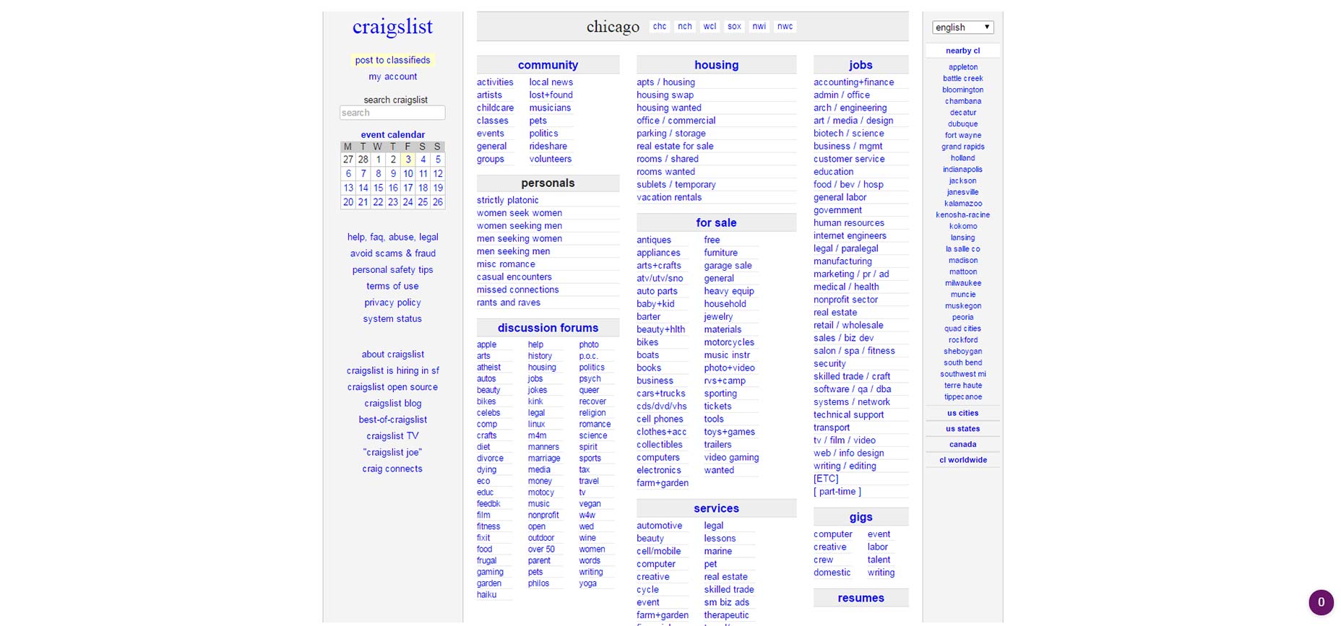Open video gaming for sale
The width and height of the screenshot is (1341, 626).
[x=731, y=458]
